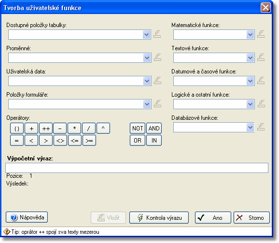Viewport: 279px width, 243px height.
Task: Click insert icon beside Dostupné položky tabulky
Action: pyautogui.click(x=157, y=34)
